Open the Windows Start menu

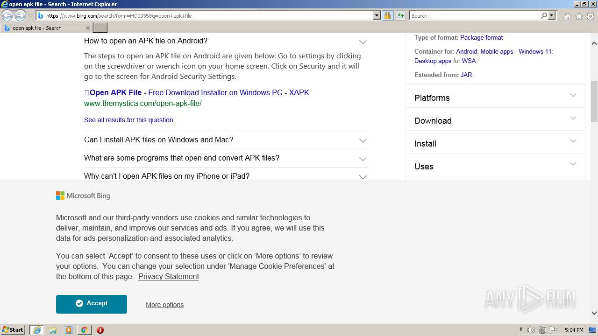pos(13,330)
